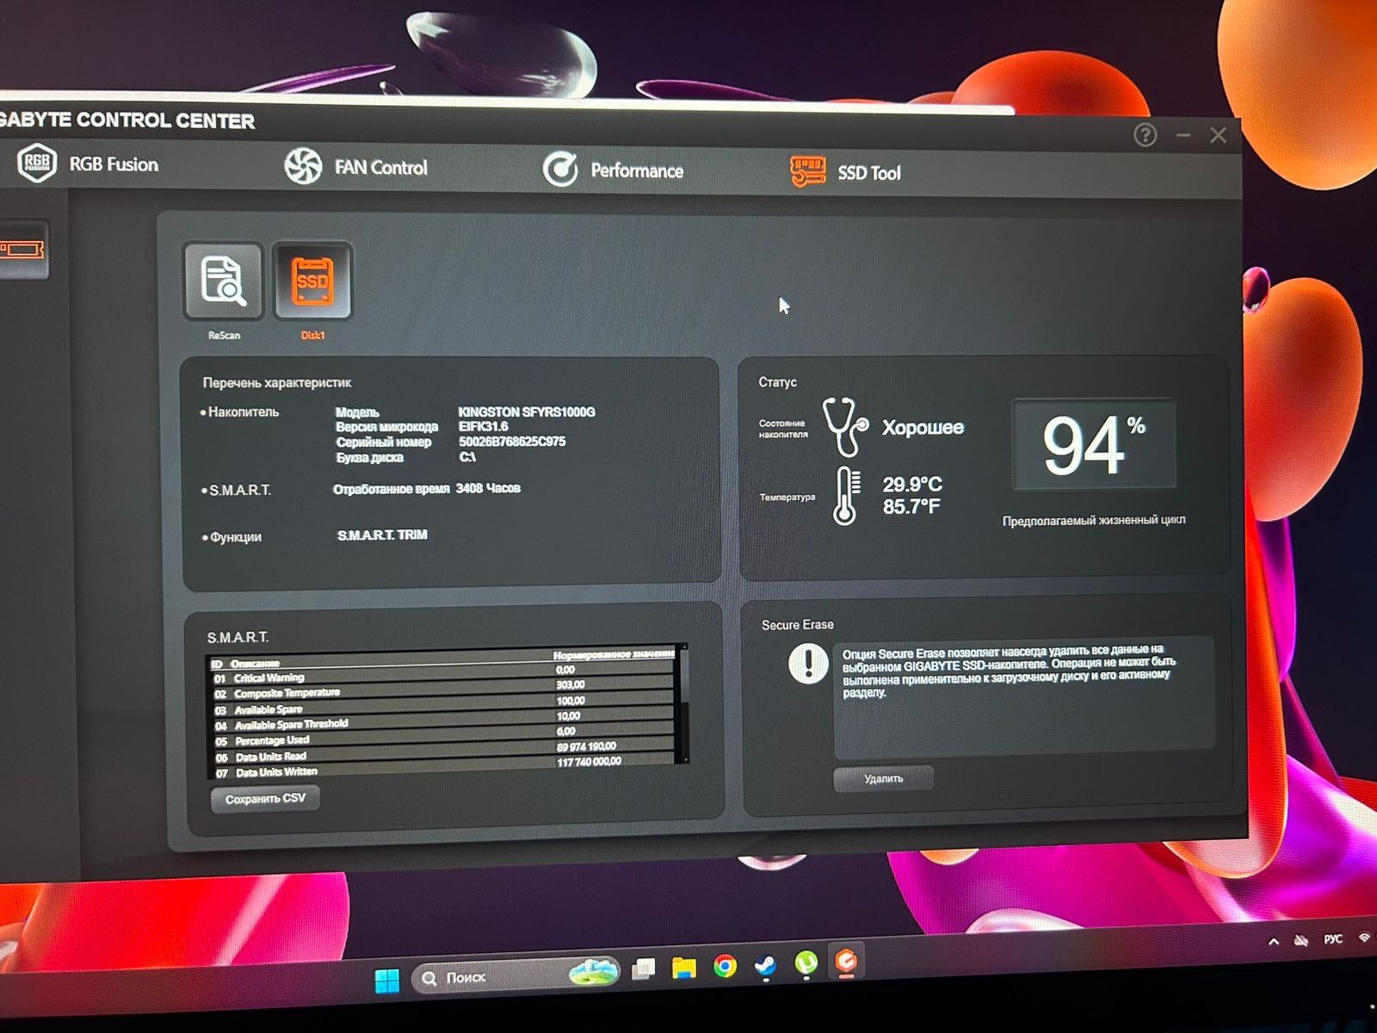Viewport: 1377px width, 1033px height.
Task: Click the Хорошее drive status text
Action: (x=923, y=428)
